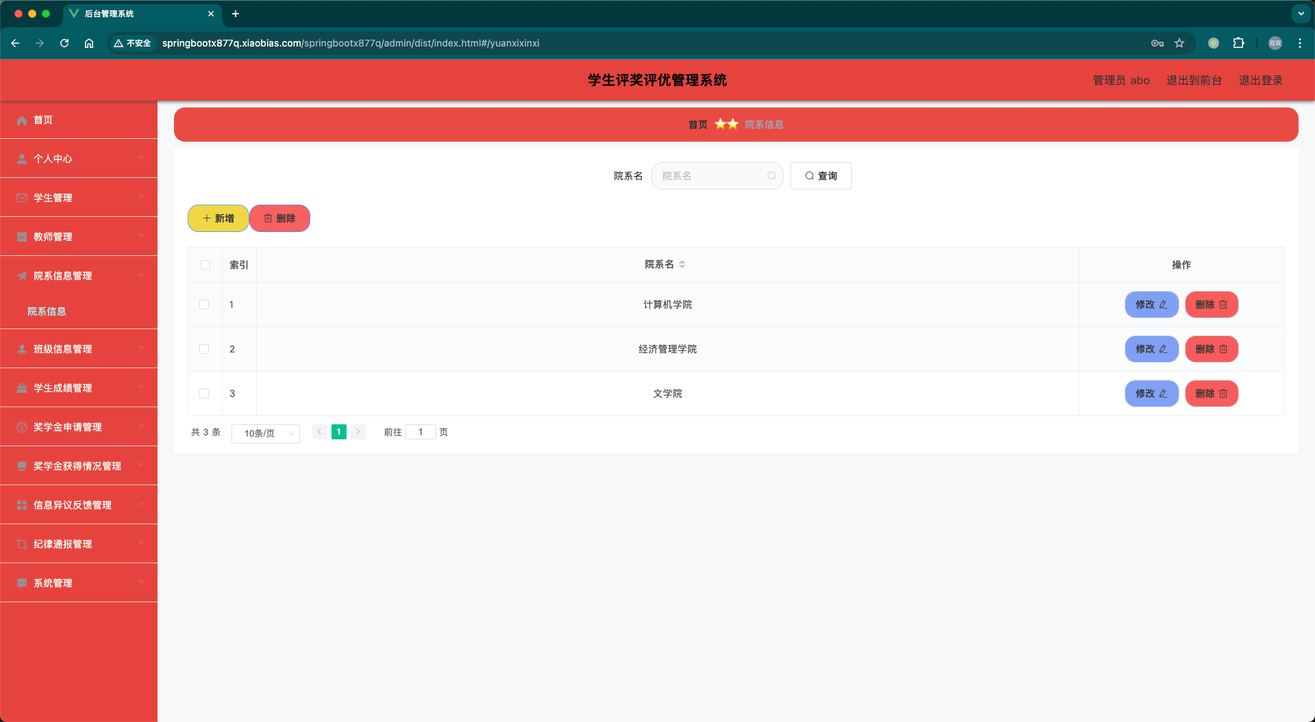This screenshot has width=1315, height=722.
Task: Bookmark this page with the star icon
Action: tap(1179, 43)
